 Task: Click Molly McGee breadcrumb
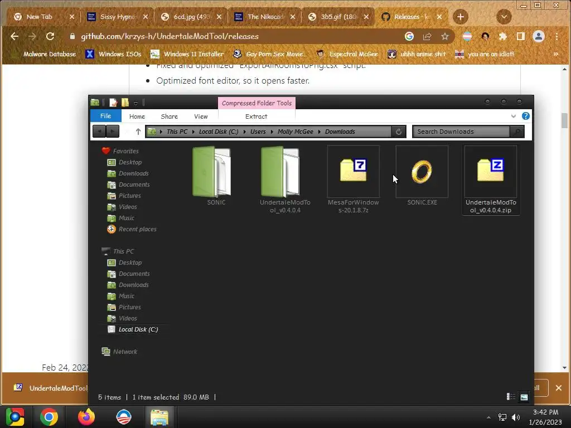(x=296, y=132)
